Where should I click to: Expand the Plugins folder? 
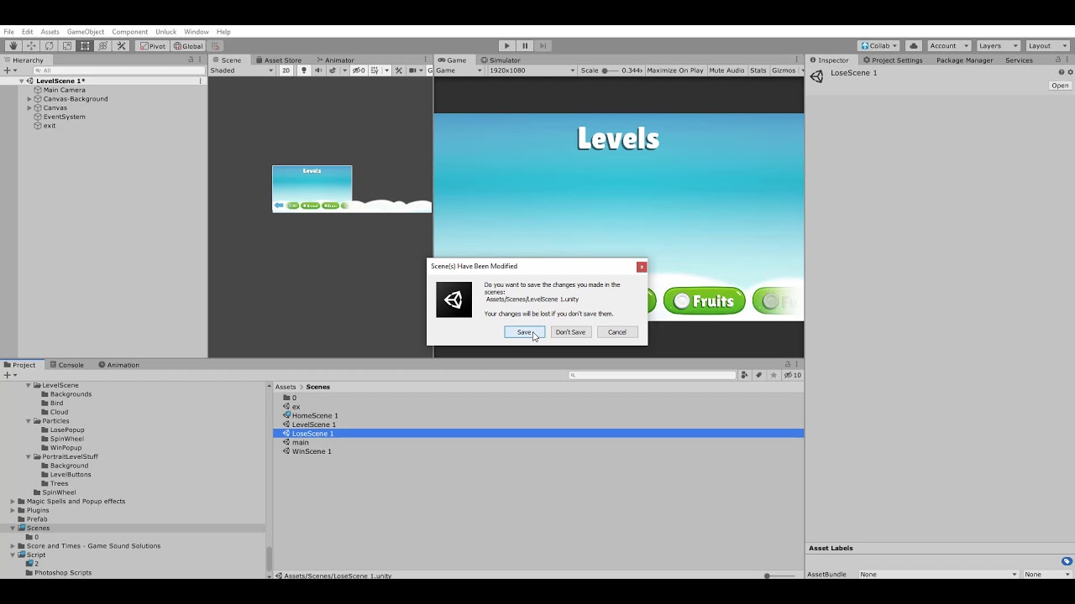(x=13, y=510)
